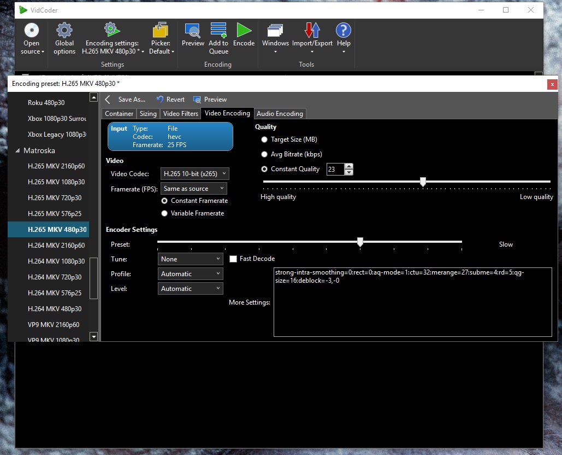The height and width of the screenshot is (455, 562).
Task: Decrease Constant Quality value with down stepper
Action: [x=349, y=172]
